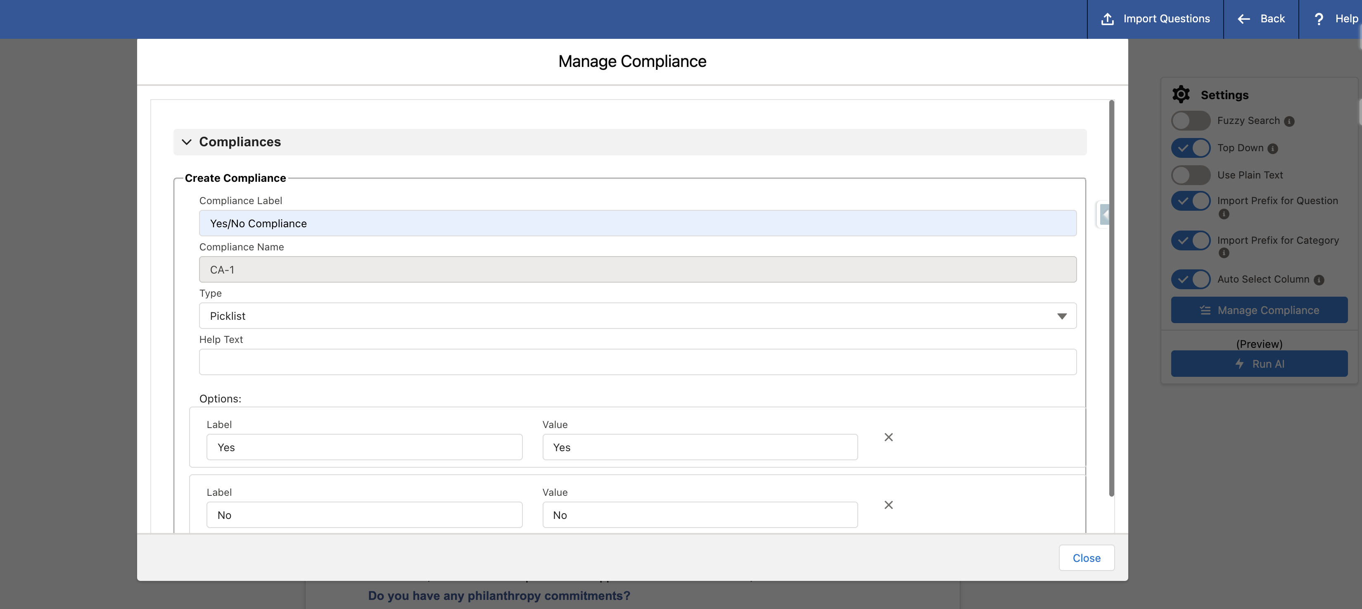Close the Manage Compliance dialog
Image resolution: width=1362 pixels, height=609 pixels.
point(1086,558)
